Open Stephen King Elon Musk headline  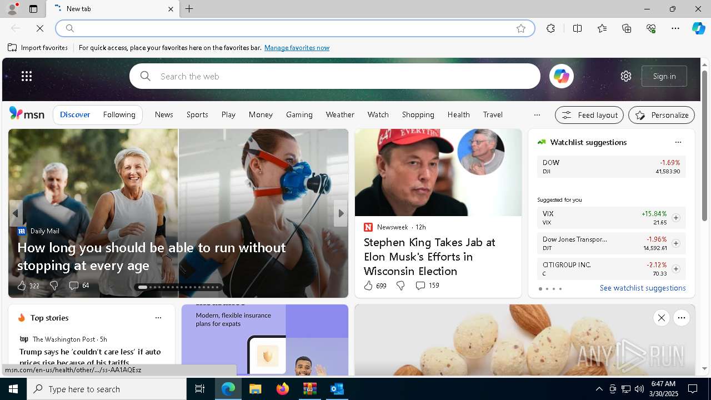pyautogui.click(x=429, y=257)
